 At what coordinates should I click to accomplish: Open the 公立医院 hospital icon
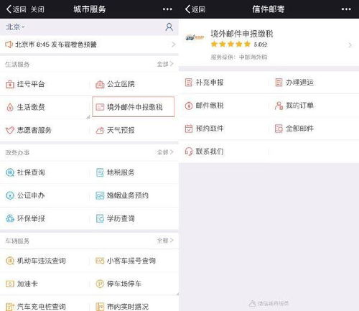100,84
